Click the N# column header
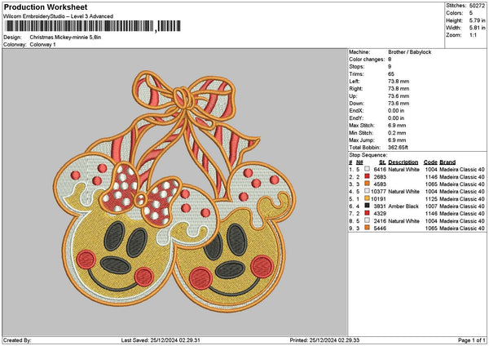489x346 pixels. tap(359, 162)
